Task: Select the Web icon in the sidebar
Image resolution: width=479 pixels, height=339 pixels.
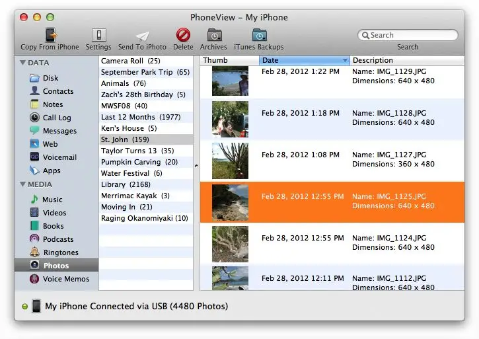Action: [x=34, y=143]
